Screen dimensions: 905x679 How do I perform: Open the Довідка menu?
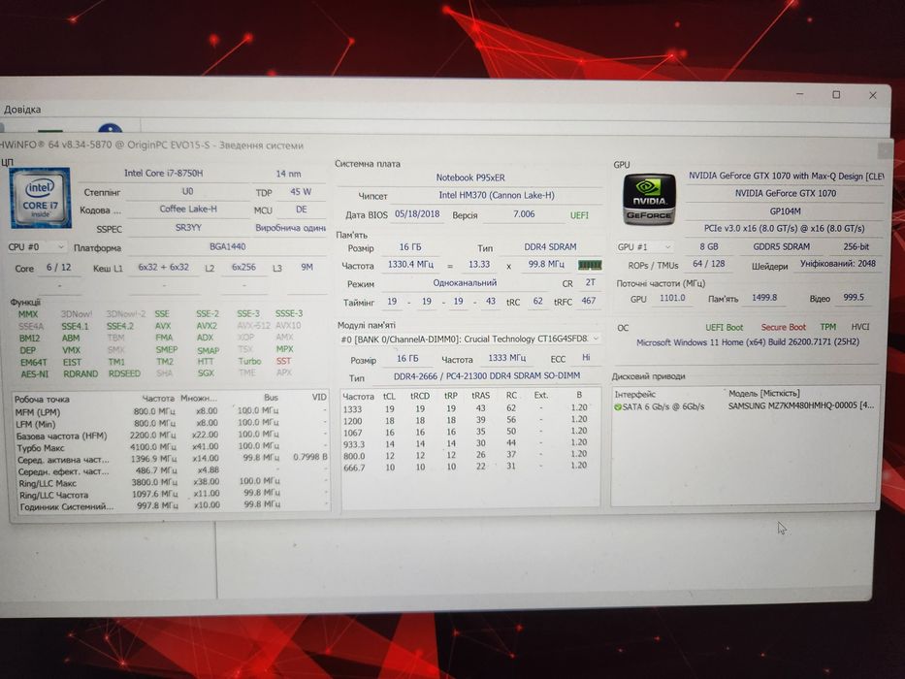click(22, 109)
